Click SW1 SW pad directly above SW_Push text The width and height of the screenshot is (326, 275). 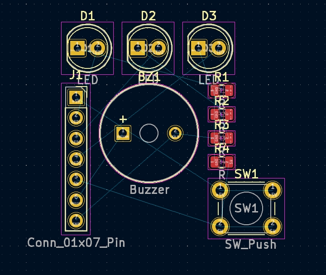click(273, 227)
